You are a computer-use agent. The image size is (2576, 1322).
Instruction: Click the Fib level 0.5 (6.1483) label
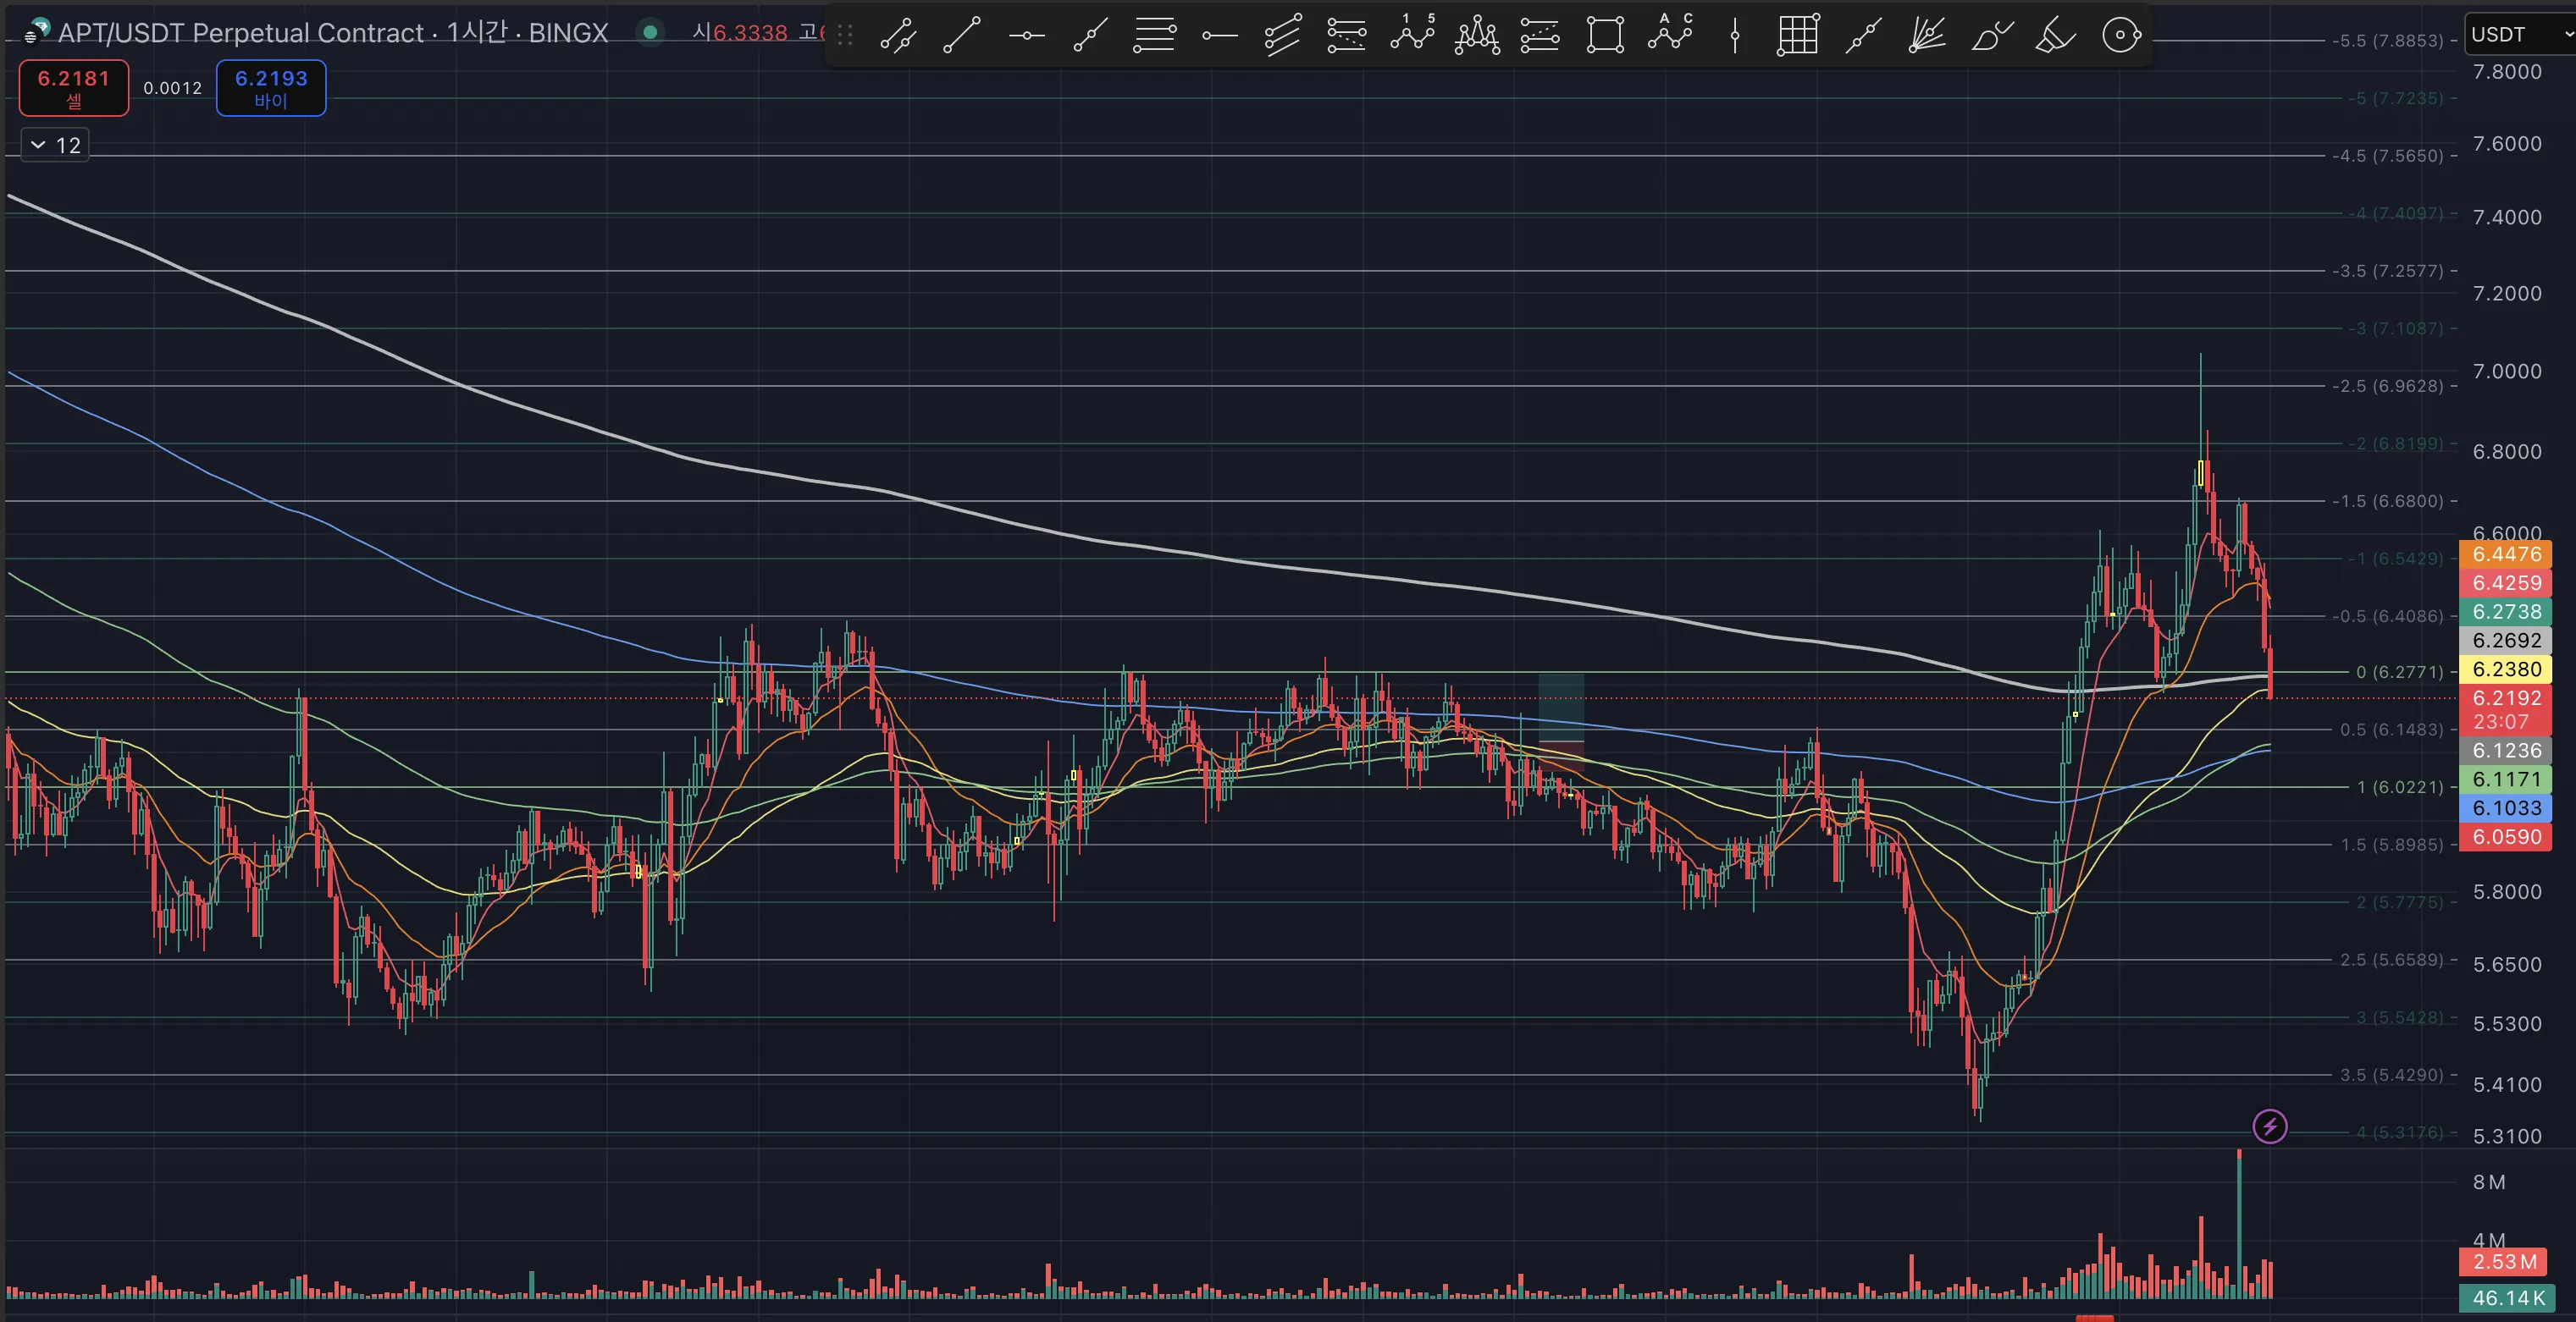point(2391,730)
